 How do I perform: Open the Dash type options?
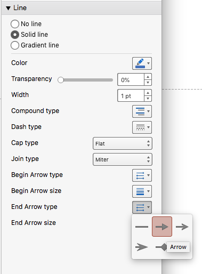(x=142, y=127)
